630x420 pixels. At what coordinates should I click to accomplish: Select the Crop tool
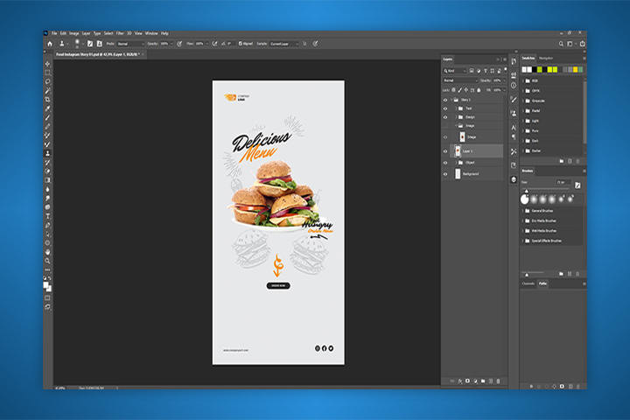47,99
